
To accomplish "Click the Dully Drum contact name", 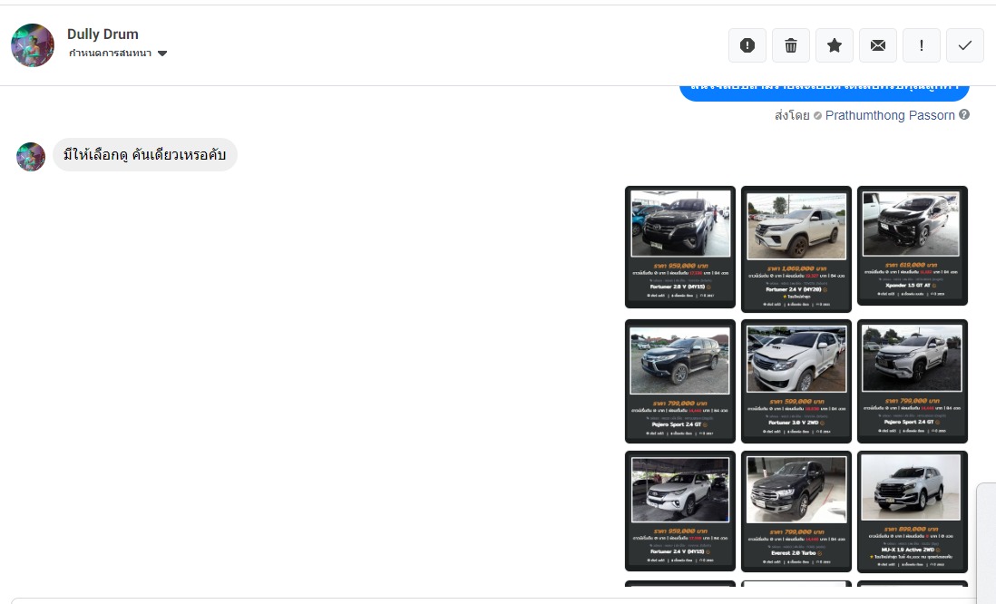I will click(x=103, y=34).
